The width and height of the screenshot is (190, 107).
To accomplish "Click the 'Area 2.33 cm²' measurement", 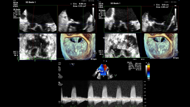I will point(80,6).
